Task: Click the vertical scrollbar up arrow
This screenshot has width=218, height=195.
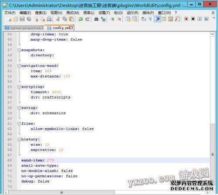Action: coord(212,34)
